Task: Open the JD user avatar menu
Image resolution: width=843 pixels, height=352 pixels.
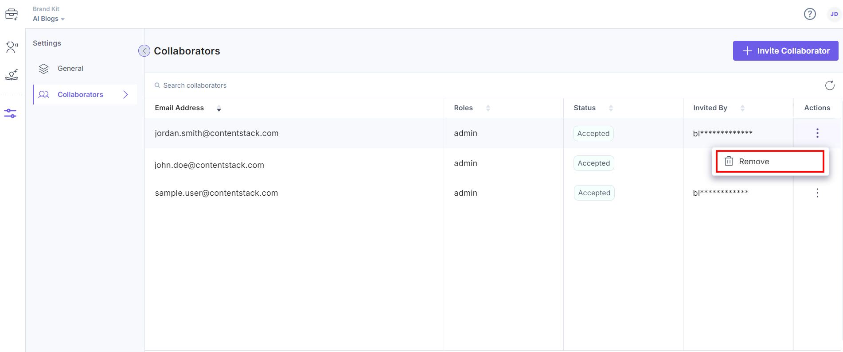Action: coord(834,14)
